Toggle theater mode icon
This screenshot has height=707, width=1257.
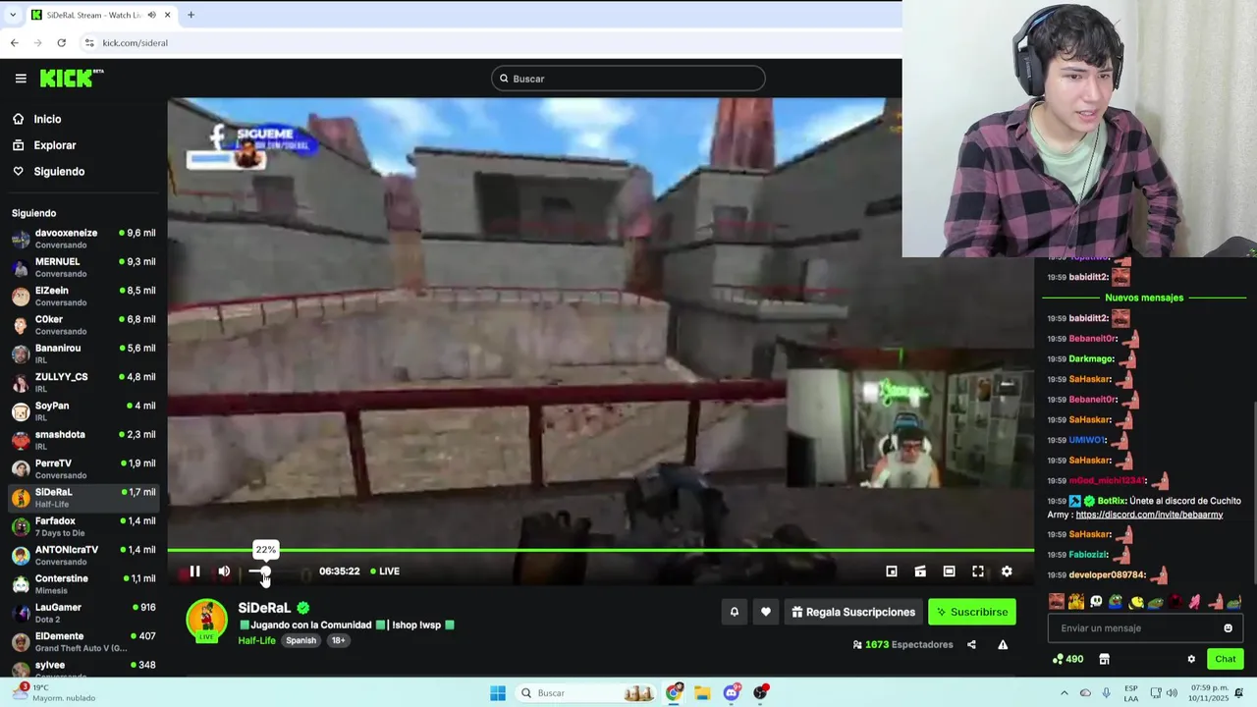949,571
